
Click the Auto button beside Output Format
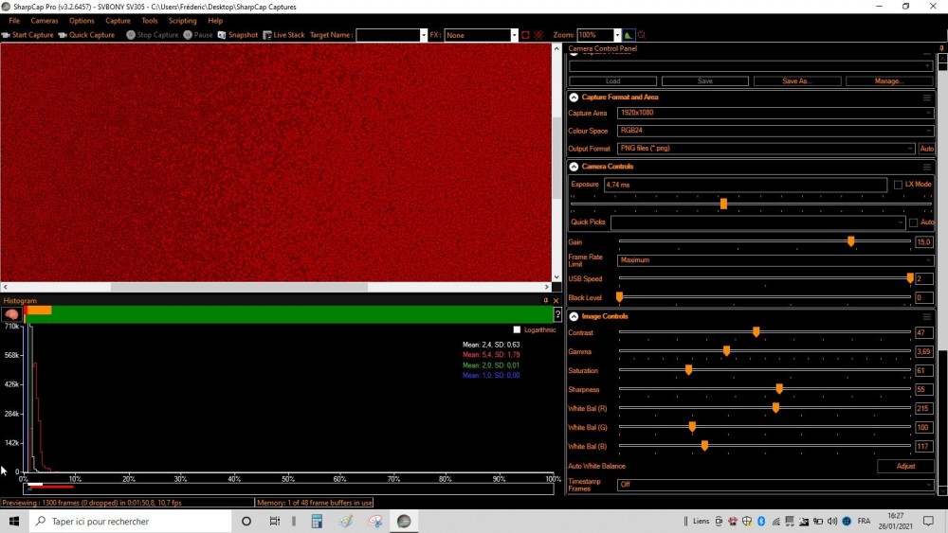926,149
